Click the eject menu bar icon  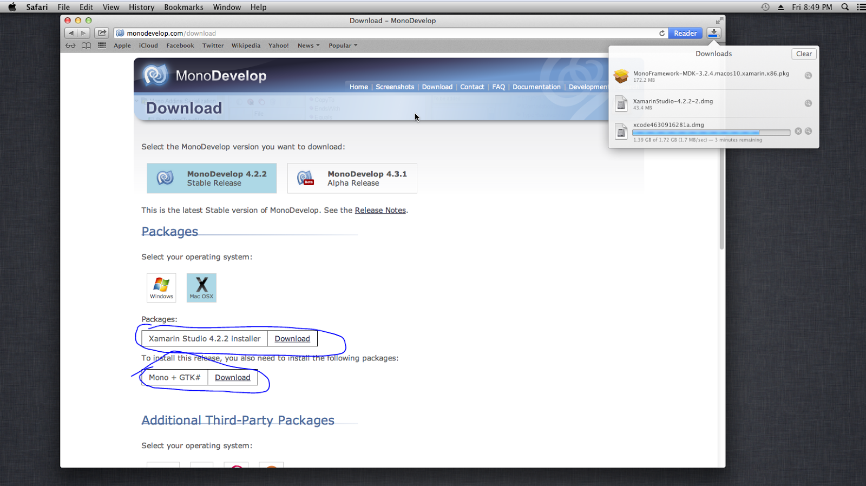click(780, 7)
